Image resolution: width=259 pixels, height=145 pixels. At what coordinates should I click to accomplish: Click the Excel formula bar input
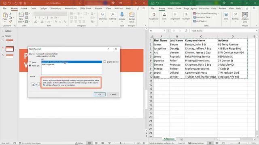tap(223, 31)
